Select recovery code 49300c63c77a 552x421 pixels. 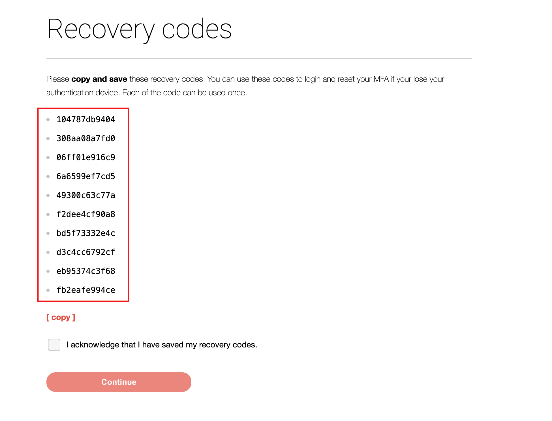click(x=86, y=195)
